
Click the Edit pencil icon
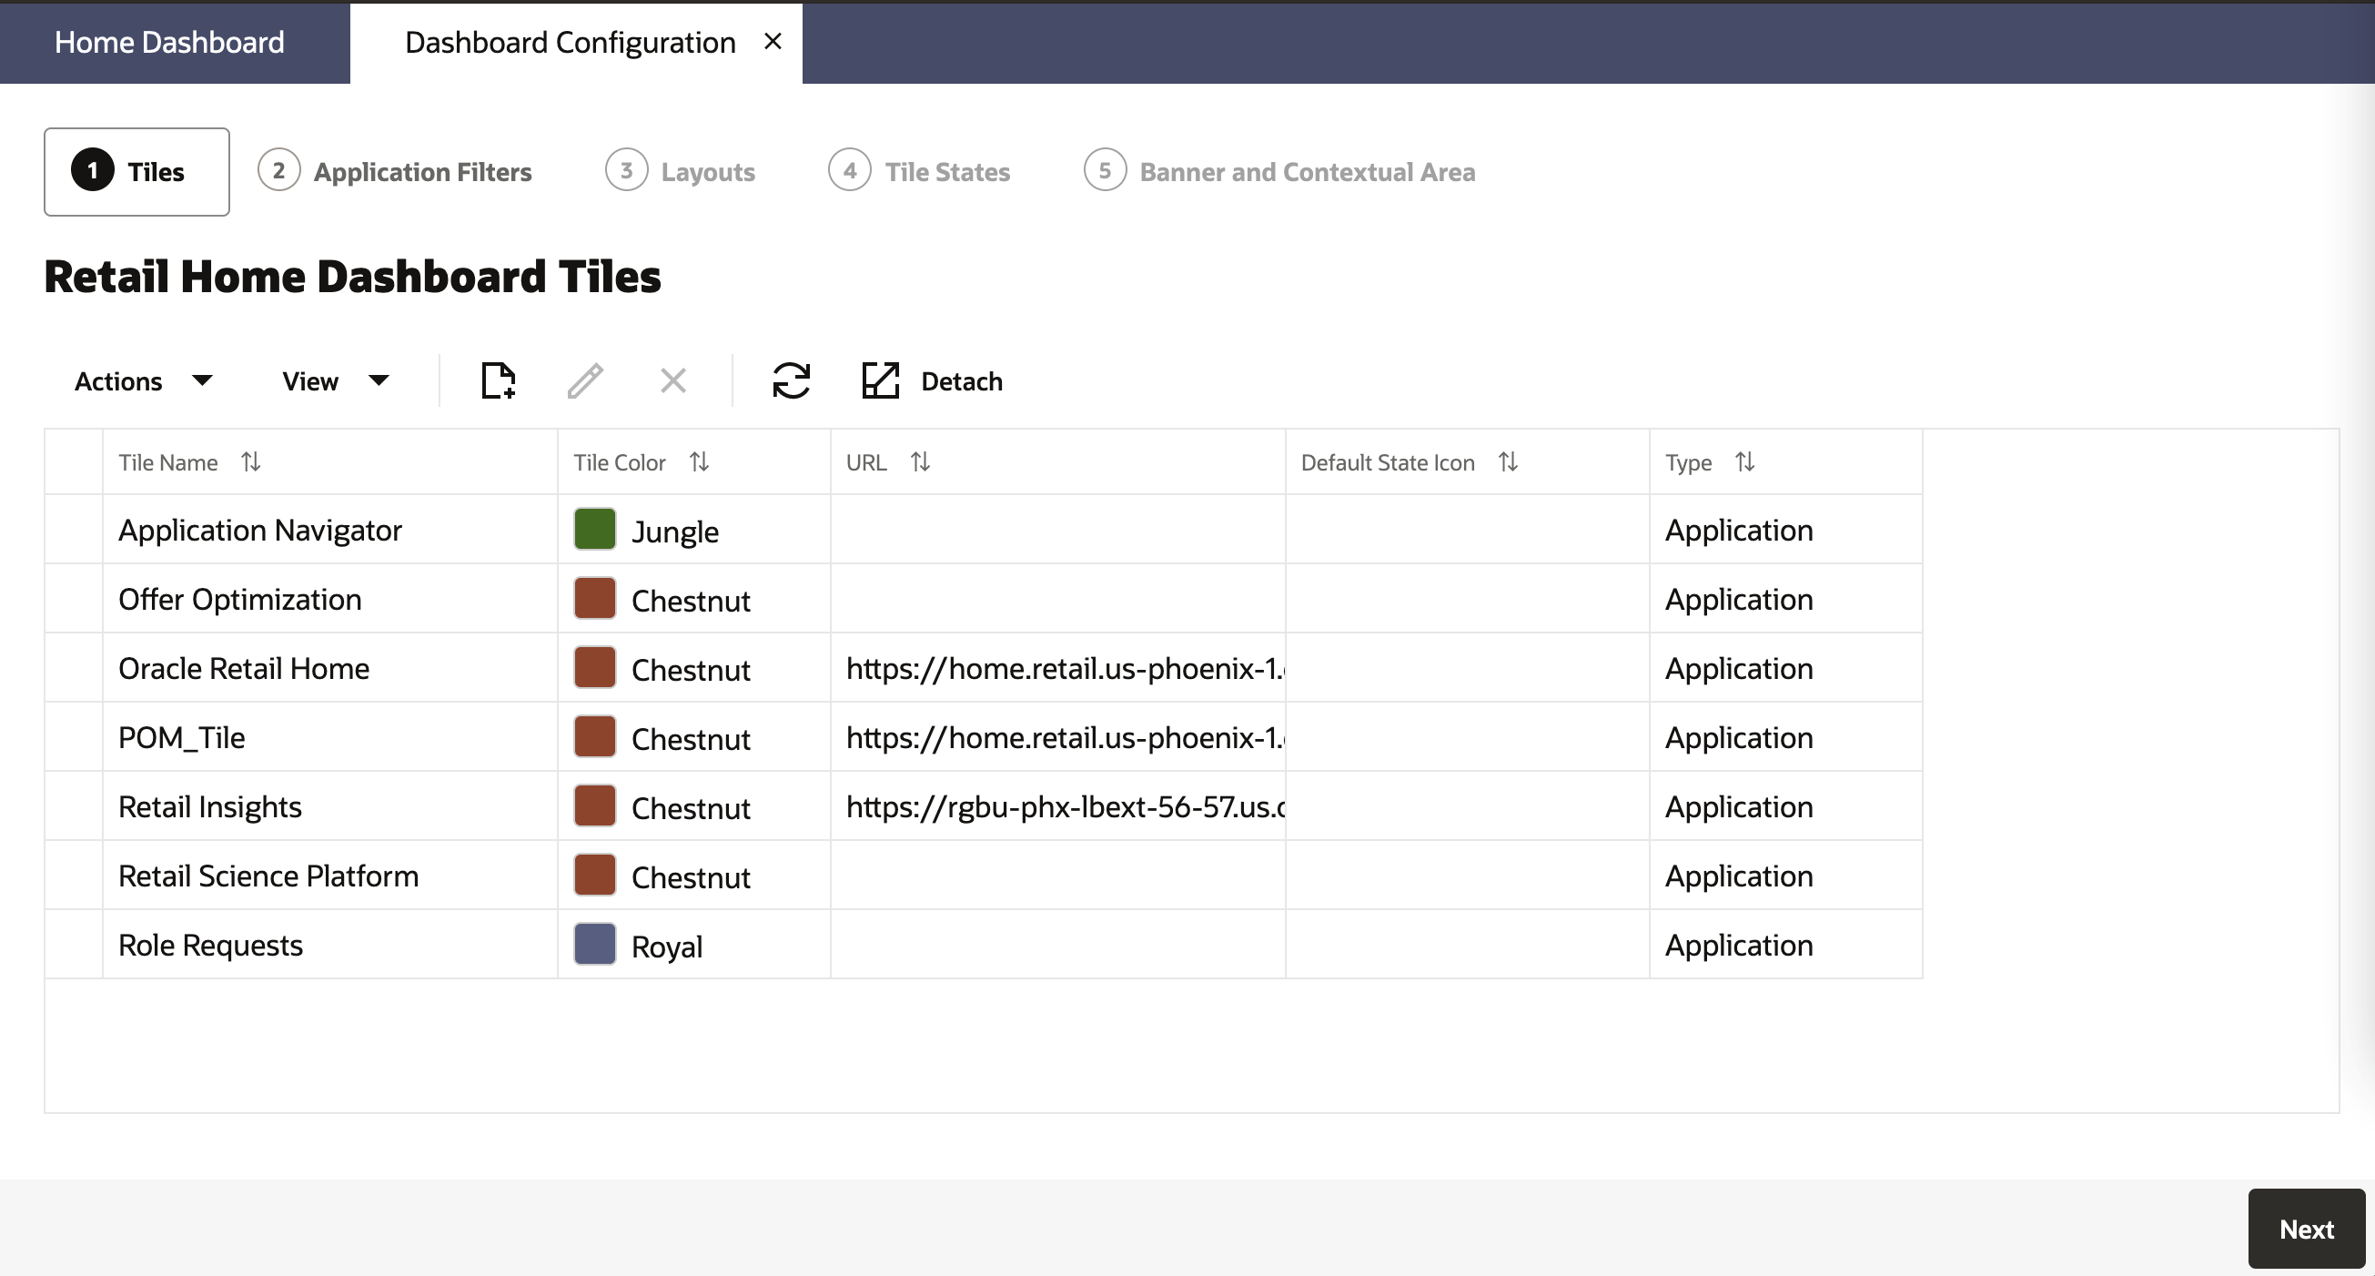click(585, 380)
